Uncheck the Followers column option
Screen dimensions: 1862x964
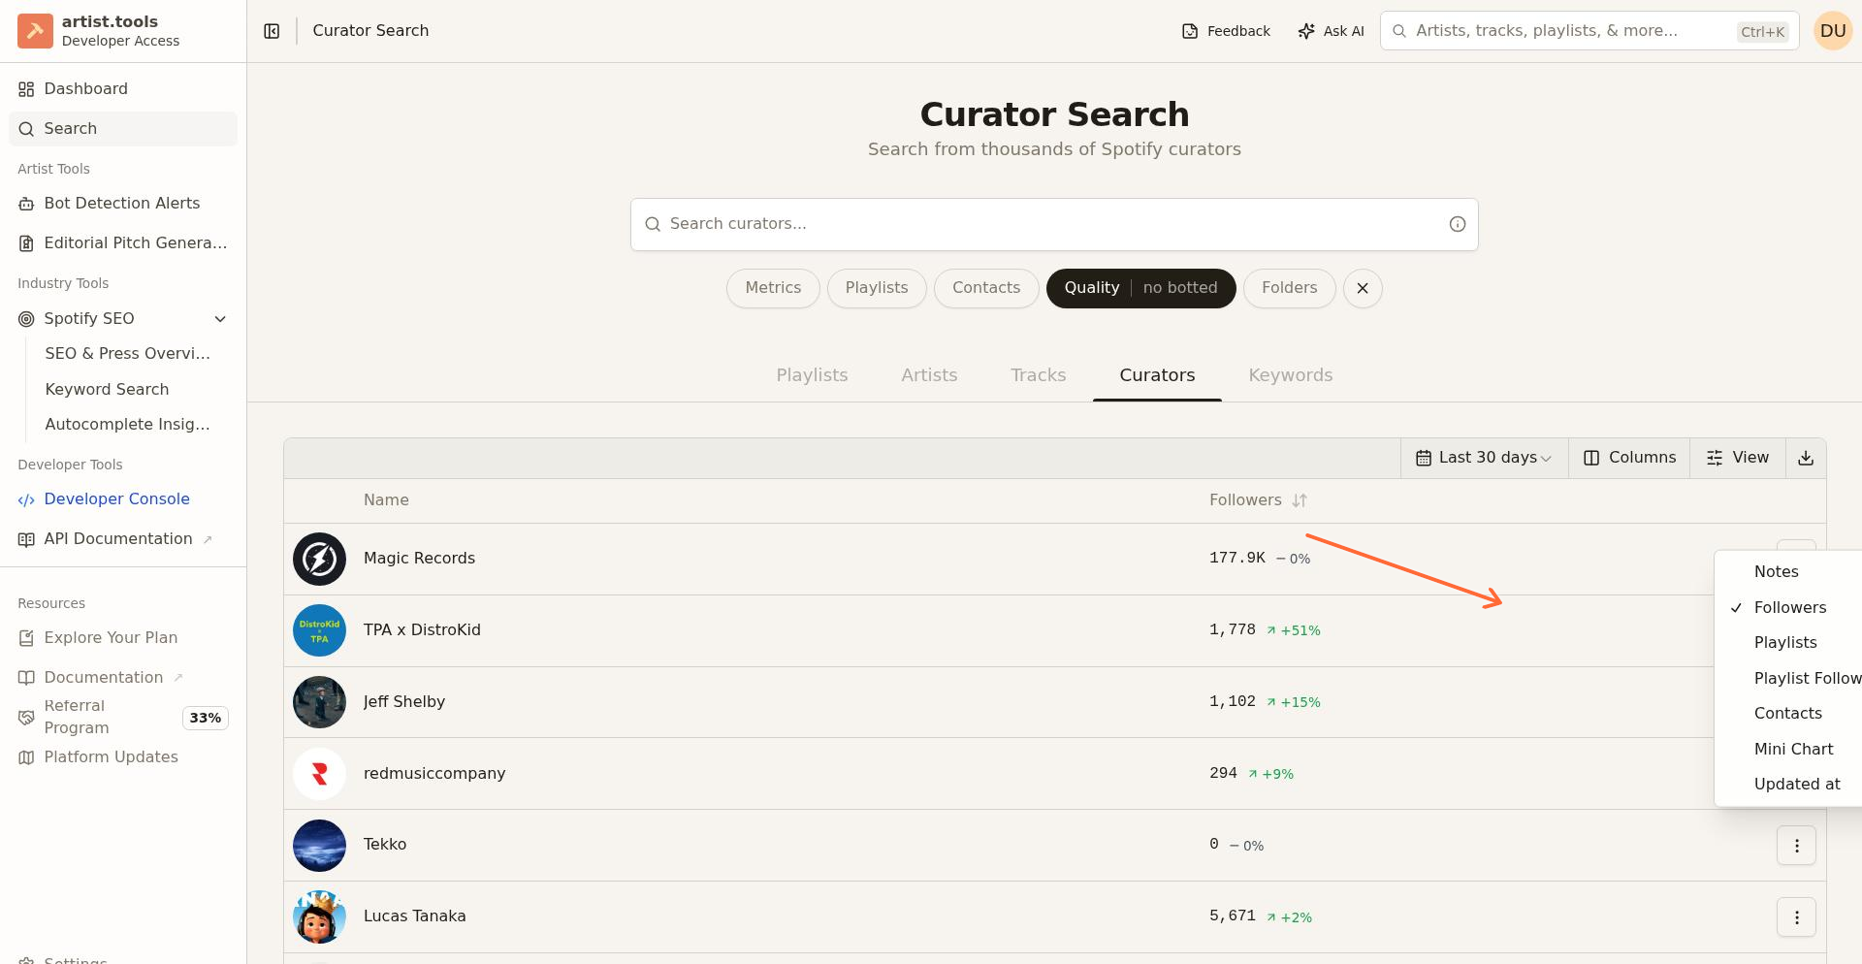(1790, 608)
